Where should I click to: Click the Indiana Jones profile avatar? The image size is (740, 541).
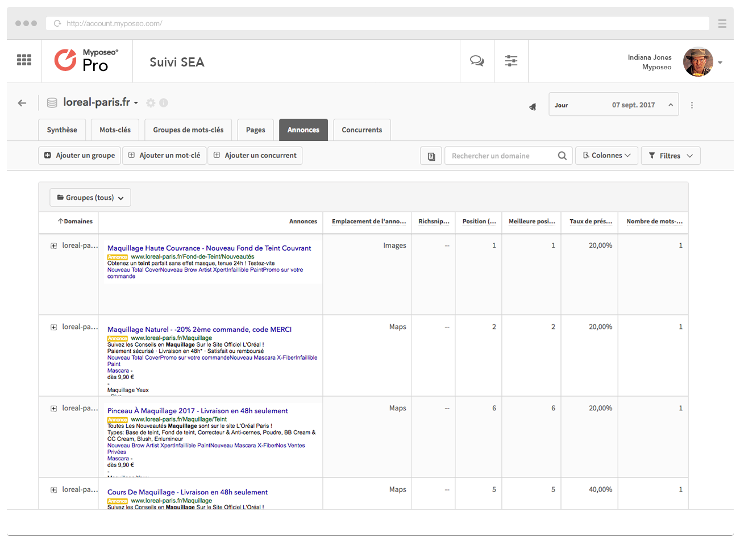click(x=698, y=62)
